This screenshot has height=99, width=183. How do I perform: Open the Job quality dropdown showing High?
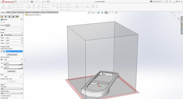coord(12,89)
